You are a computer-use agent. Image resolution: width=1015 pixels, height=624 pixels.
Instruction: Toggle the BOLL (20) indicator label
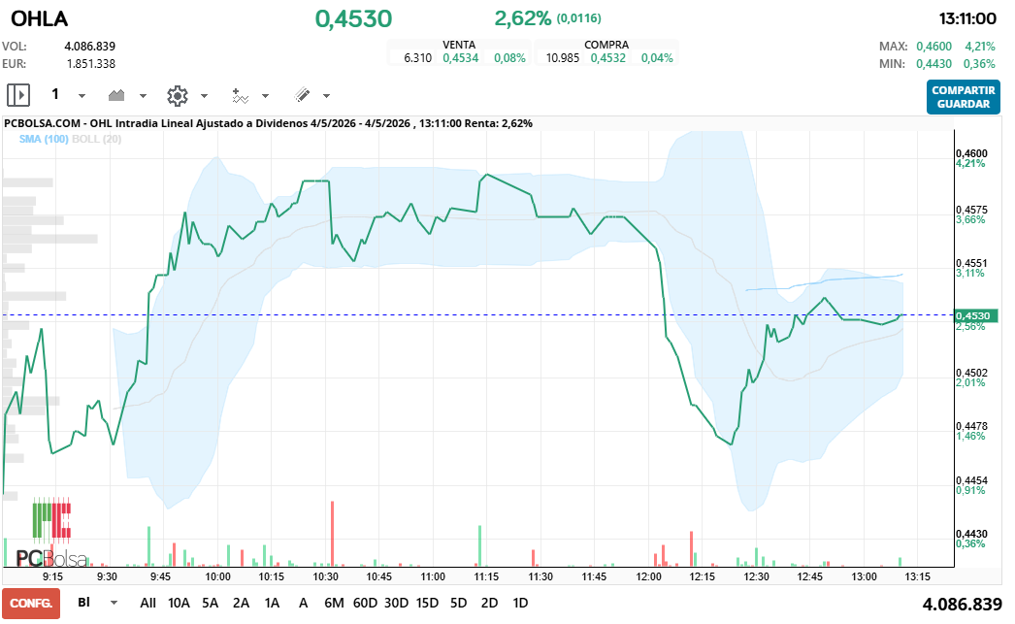coord(96,139)
